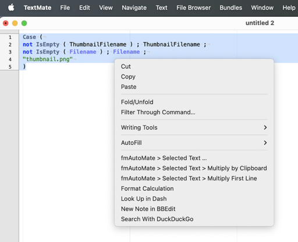Select Fold/Unfold in the context menu
The height and width of the screenshot is (242, 298).
(x=194, y=102)
